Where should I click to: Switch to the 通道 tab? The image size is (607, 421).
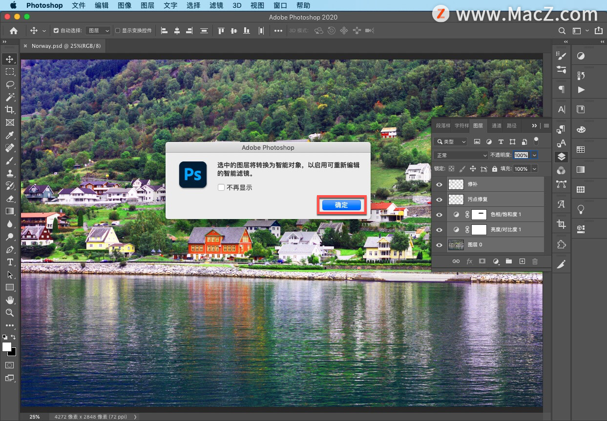coord(497,126)
